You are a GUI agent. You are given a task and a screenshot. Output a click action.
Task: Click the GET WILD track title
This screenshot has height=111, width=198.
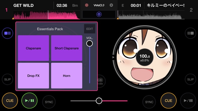click(23, 6)
